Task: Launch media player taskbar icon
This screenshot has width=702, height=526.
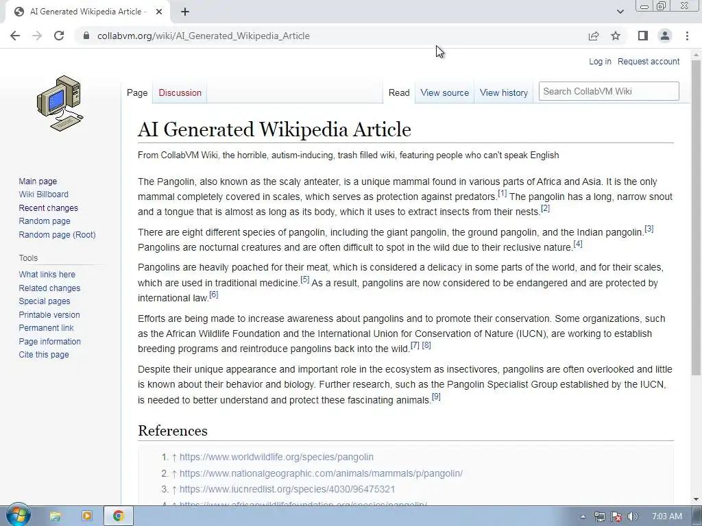Action: (87, 516)
